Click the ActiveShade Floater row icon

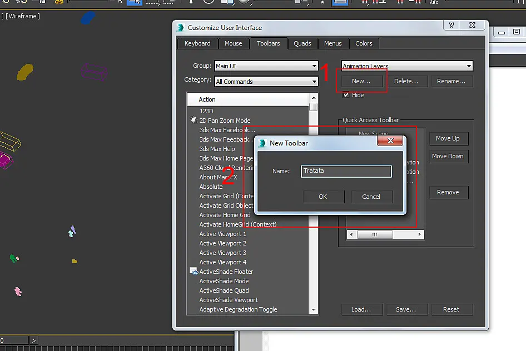pos(193,271)
